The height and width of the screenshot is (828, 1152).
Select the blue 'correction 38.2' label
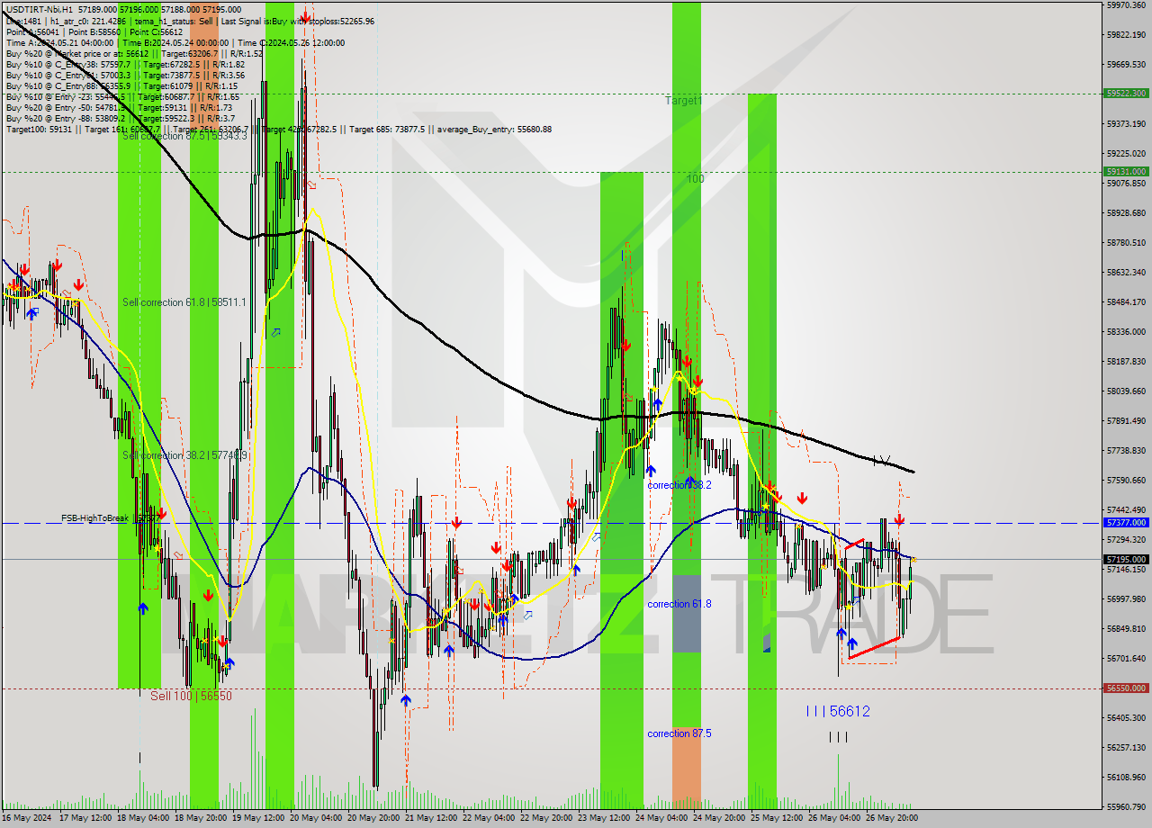(x=679, y=484)
